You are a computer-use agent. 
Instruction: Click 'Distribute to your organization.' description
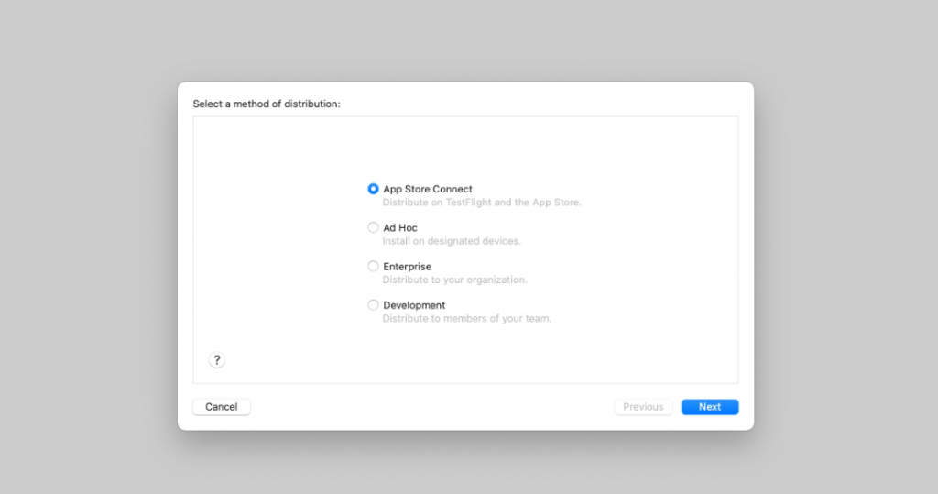[x=454, y=280]
